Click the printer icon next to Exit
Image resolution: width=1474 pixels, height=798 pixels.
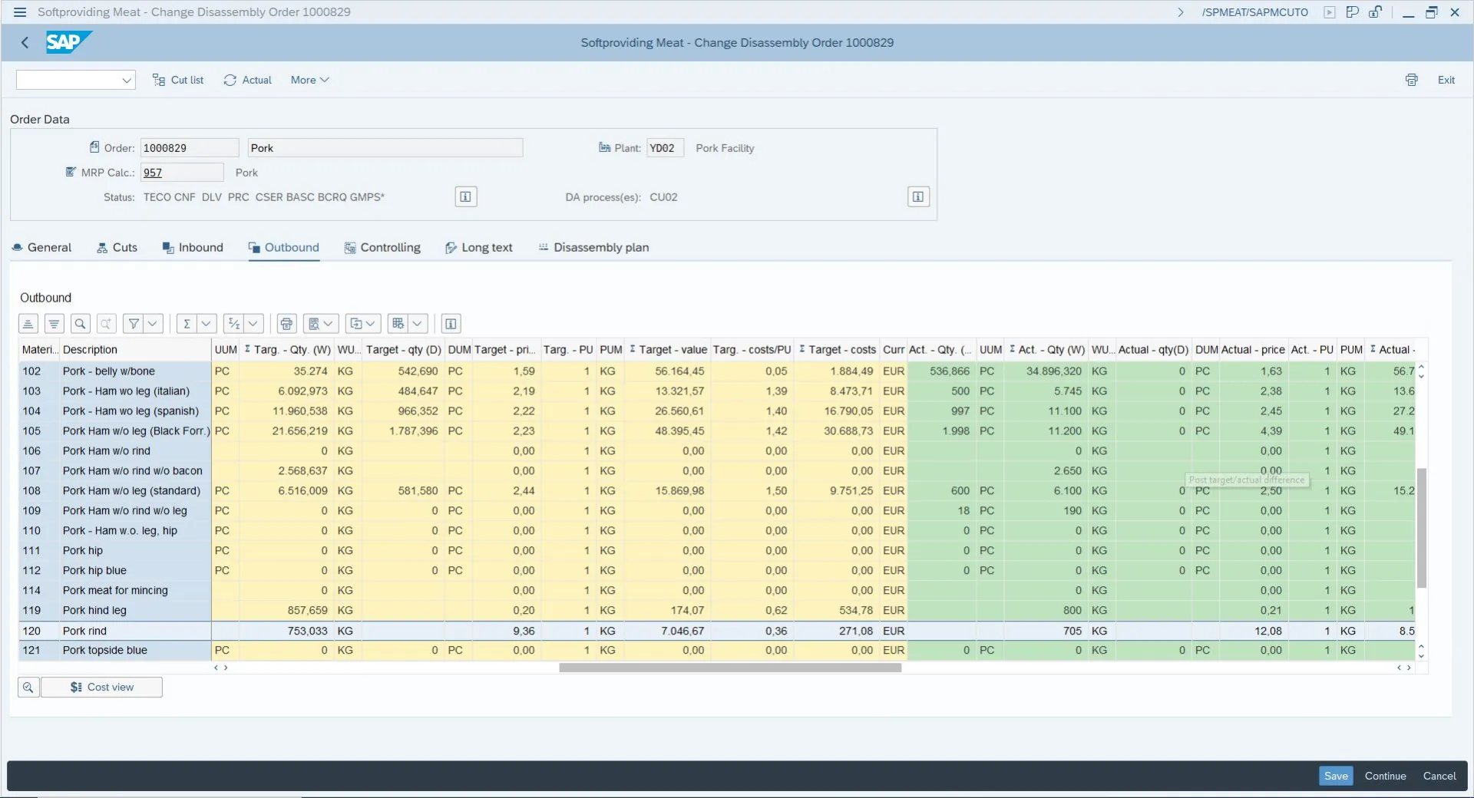click(1412, 80)
